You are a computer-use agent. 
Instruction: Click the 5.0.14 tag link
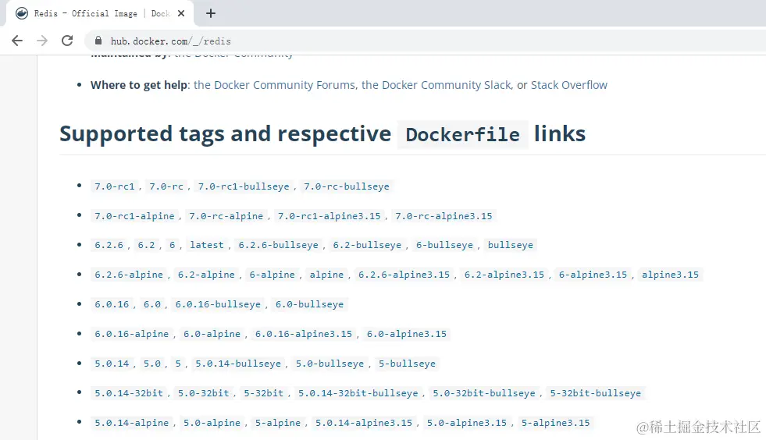tap(112, 364)
